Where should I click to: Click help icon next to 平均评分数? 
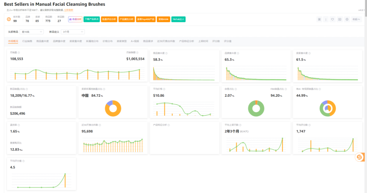(310, 125)
